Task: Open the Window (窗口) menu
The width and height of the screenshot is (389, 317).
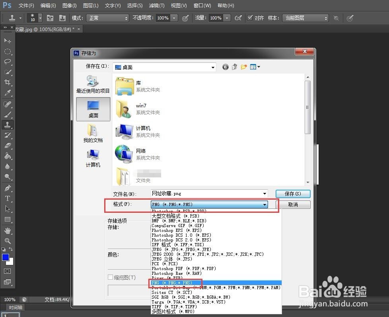Action: coord(202,6)
